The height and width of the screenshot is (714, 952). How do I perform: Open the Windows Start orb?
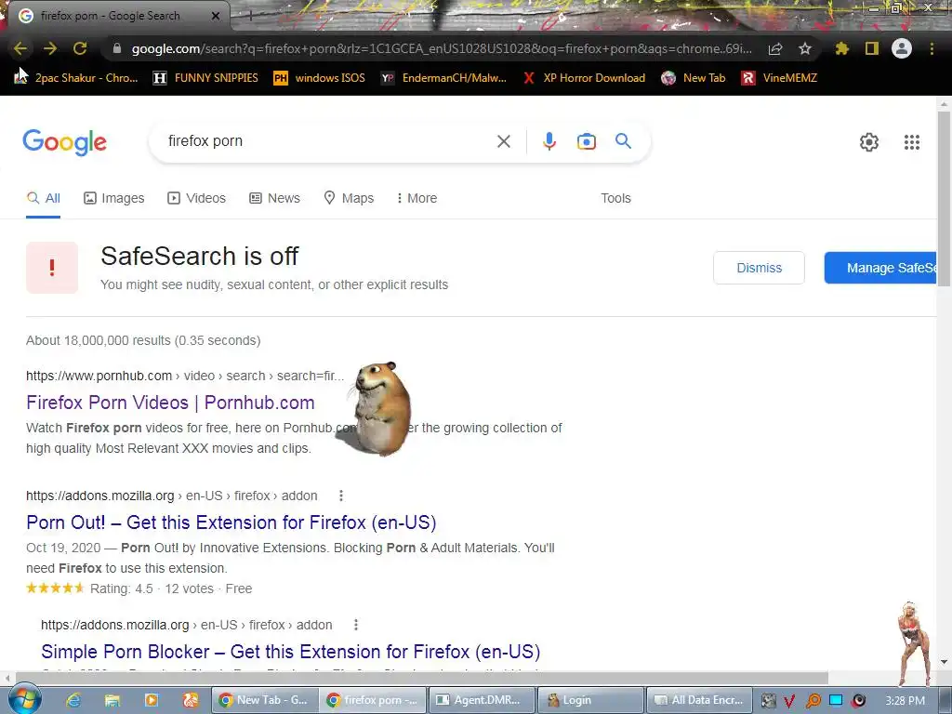coord(24,700)
